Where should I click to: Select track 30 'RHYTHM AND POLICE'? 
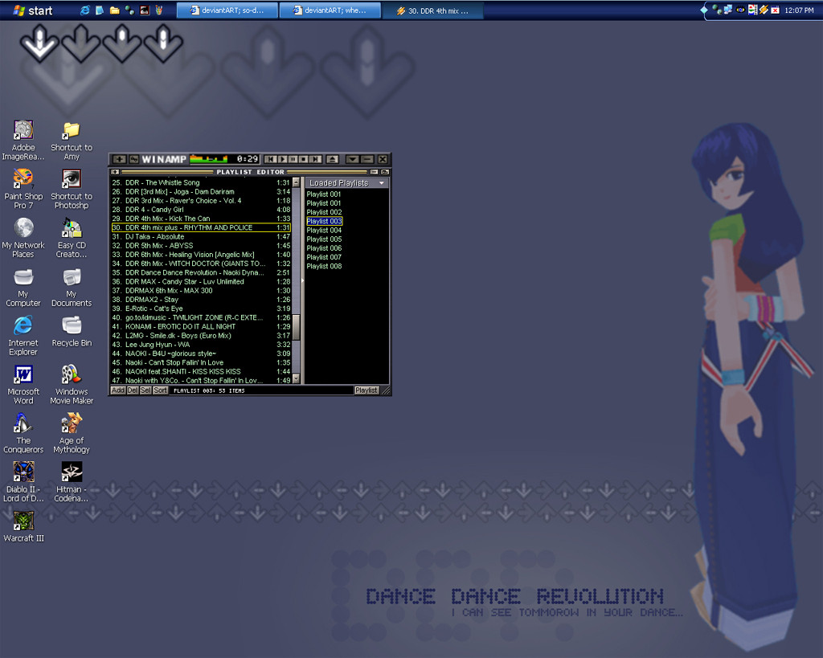point(200,227)
